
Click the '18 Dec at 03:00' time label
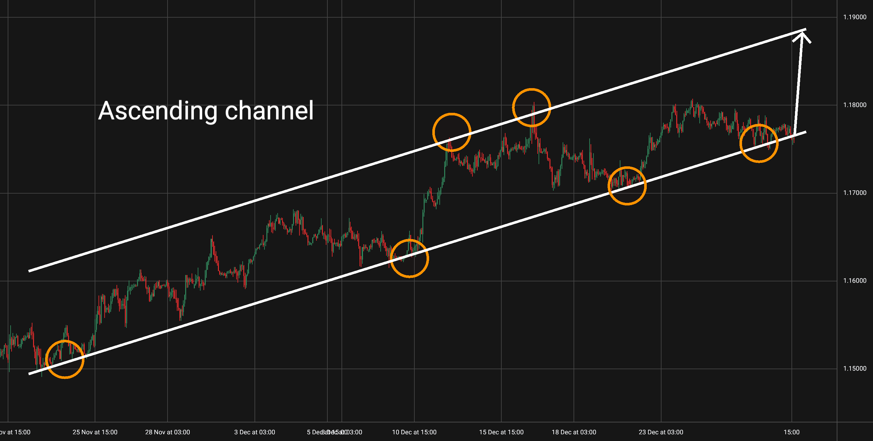[574, 432]
